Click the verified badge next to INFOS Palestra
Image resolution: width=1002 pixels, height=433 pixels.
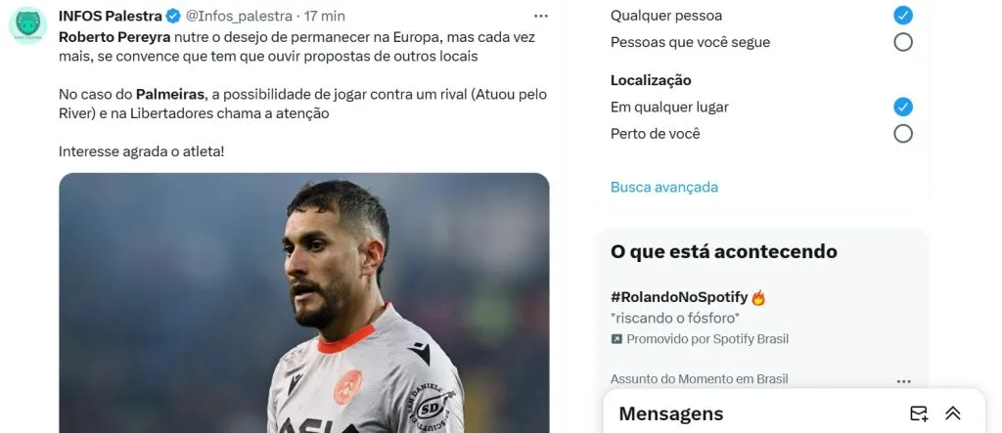pos(173,16)
